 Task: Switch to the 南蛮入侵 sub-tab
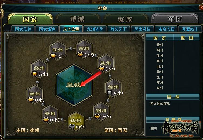coord(166,29)
